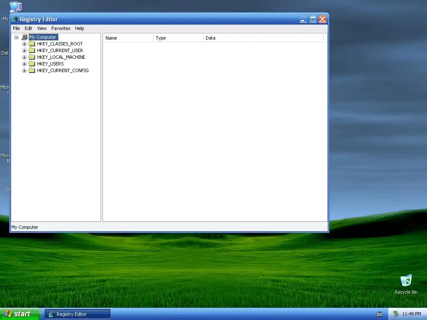
Task: Open the View menu
Action: pos(42,28)
